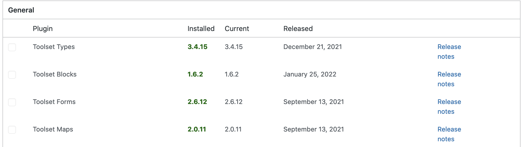Viewport: 521px width, 147px height.
Task: Check the Toolset Types checkbox
Action: point(12,47)
